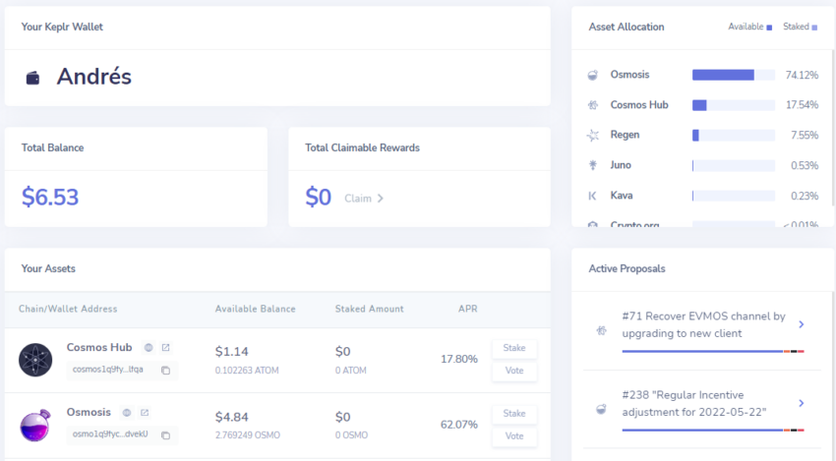Click the globe icon beside Cosmos Hub

pyautogui.click(x=149, y=348)
